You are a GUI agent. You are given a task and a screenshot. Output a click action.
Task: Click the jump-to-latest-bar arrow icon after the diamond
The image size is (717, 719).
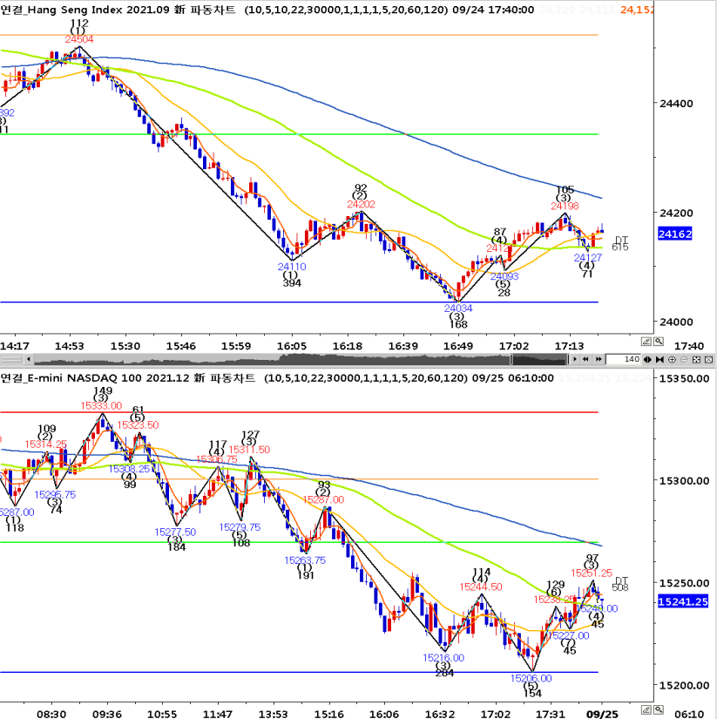tap(660, 359)
